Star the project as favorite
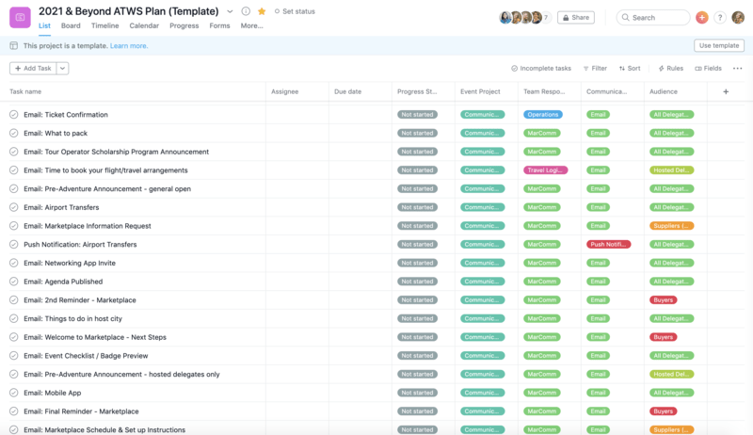 click(262, 11)
